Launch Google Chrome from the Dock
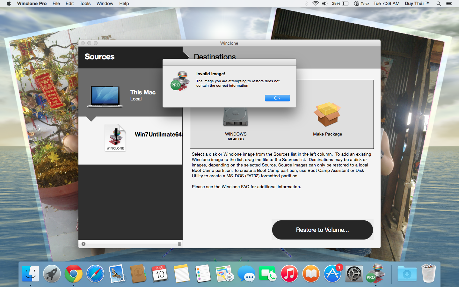Image resolution: width=459 pixels, height=287 pixels. tap(74, 274)
